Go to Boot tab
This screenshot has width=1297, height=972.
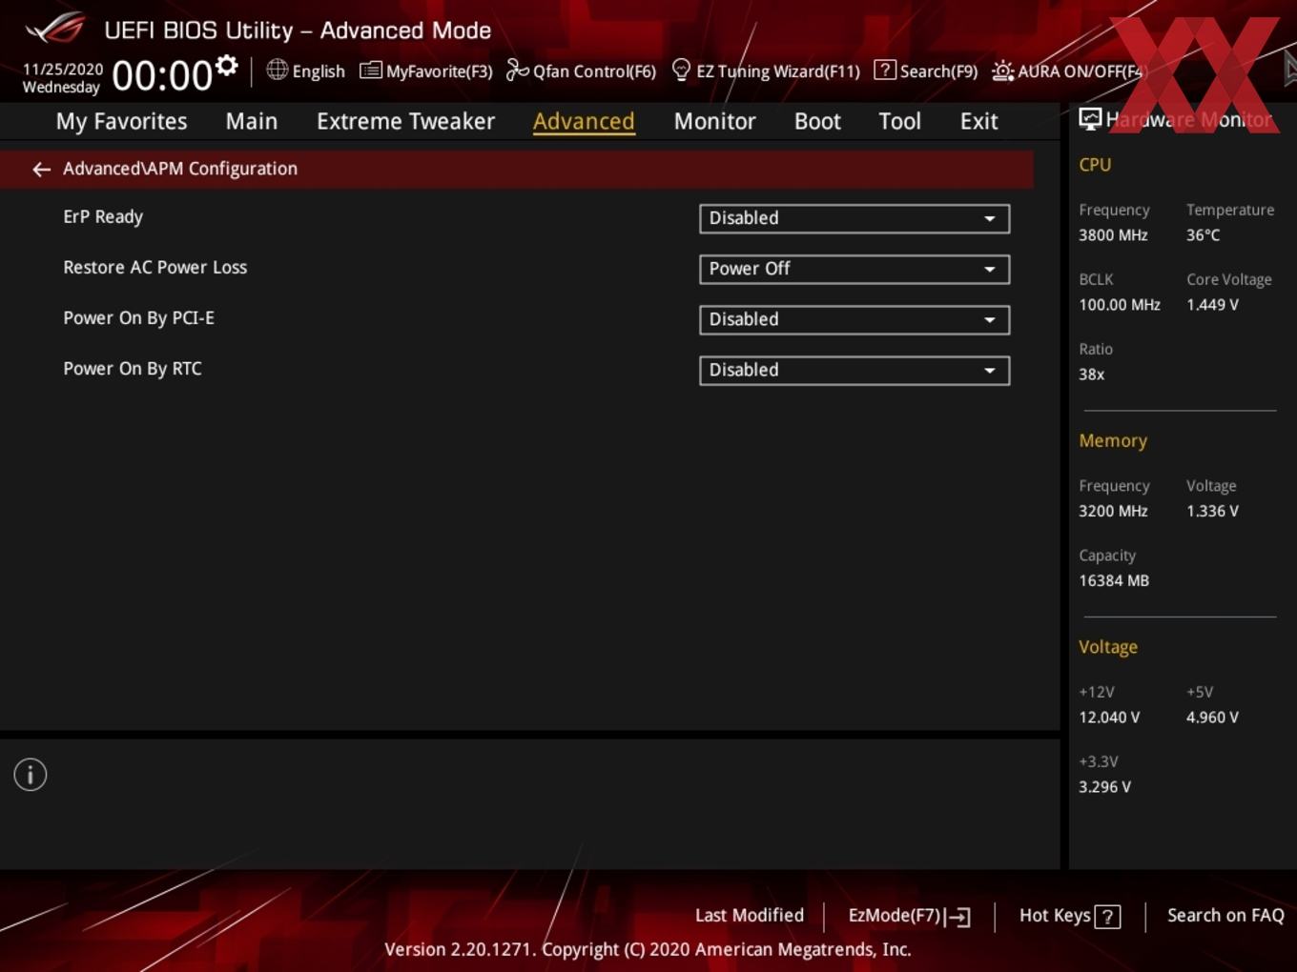817,121
